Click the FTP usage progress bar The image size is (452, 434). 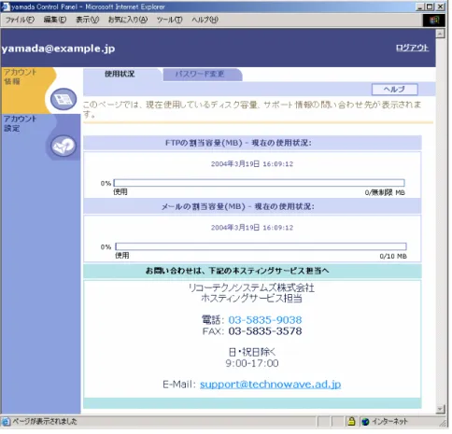(259, 183)
